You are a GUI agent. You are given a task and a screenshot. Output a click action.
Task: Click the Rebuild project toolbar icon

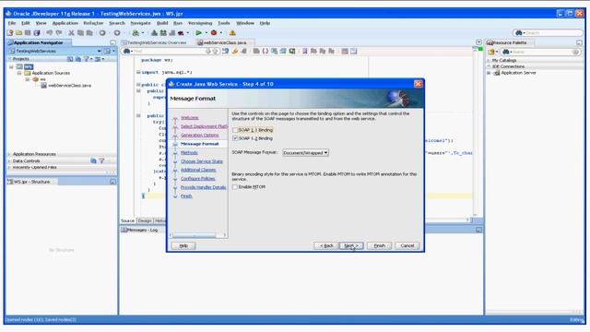tap(163, 33)
